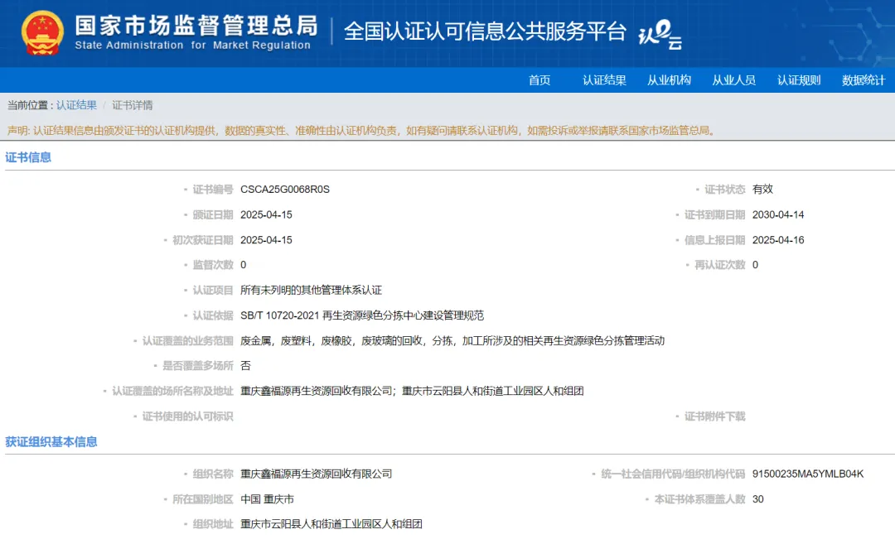Screen dimensions: 895x539
Task: Click 证书详情 in the breadcrumb
Action: 133,105
